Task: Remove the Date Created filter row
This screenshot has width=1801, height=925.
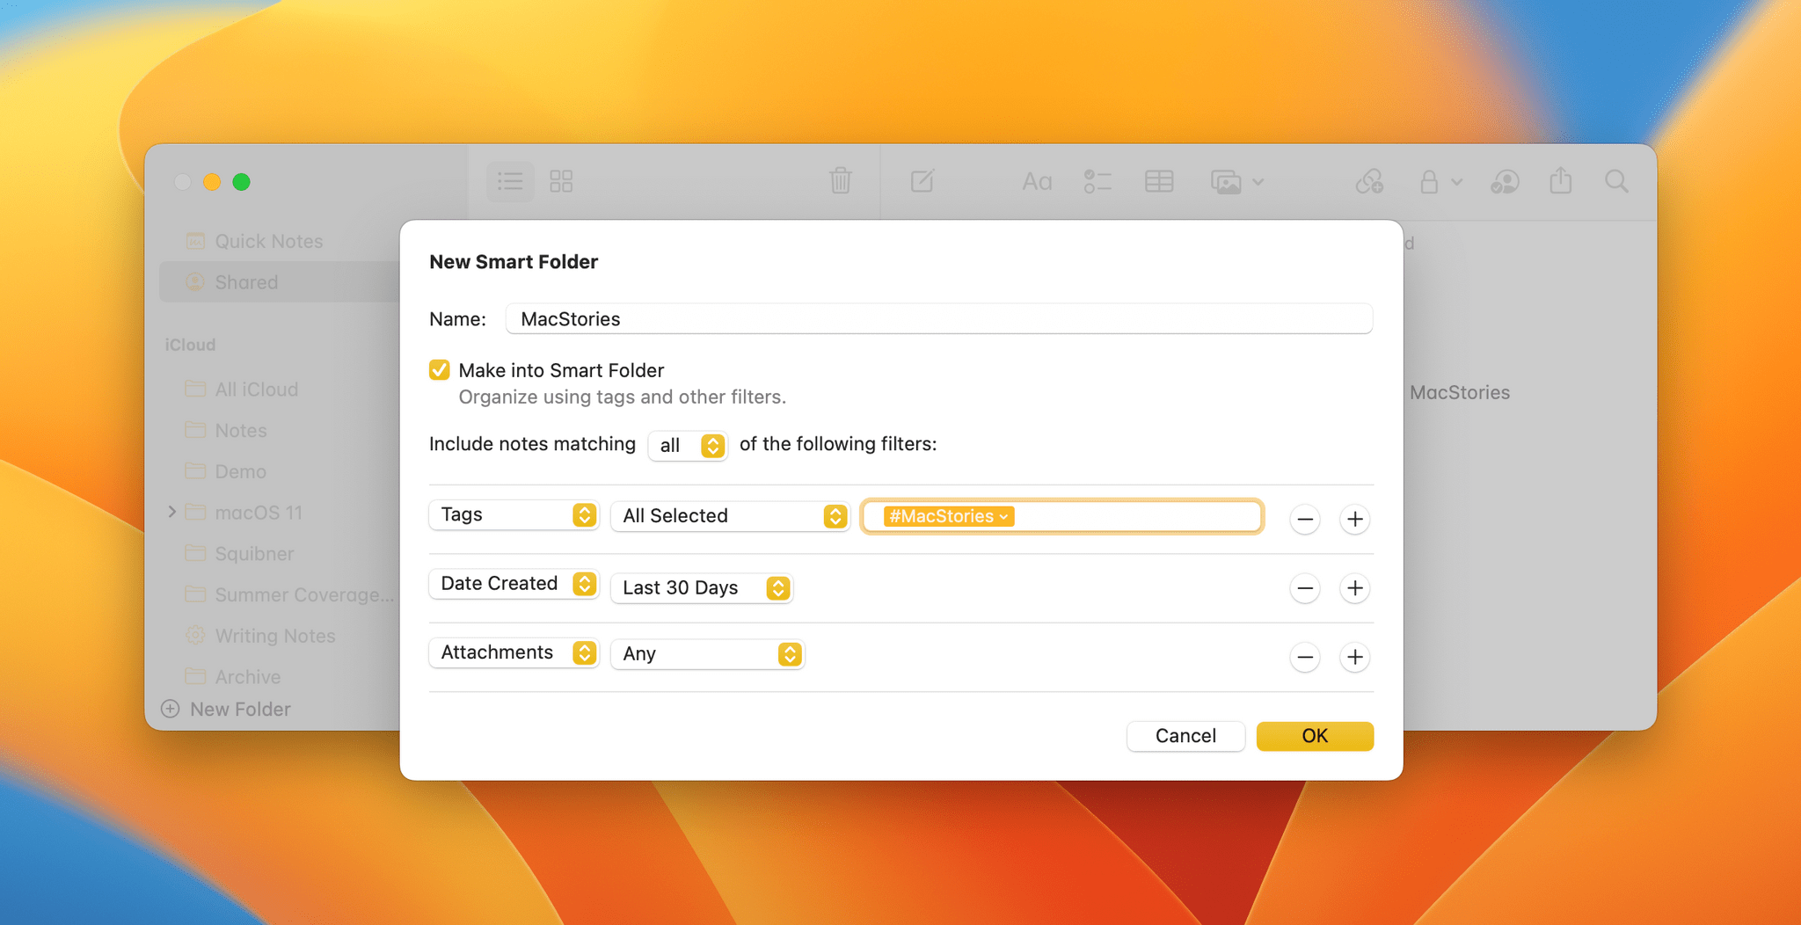Action: pyautogui.click(x=1305, y=588)
